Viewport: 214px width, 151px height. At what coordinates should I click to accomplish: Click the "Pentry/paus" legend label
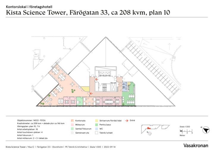click(105, 125)
